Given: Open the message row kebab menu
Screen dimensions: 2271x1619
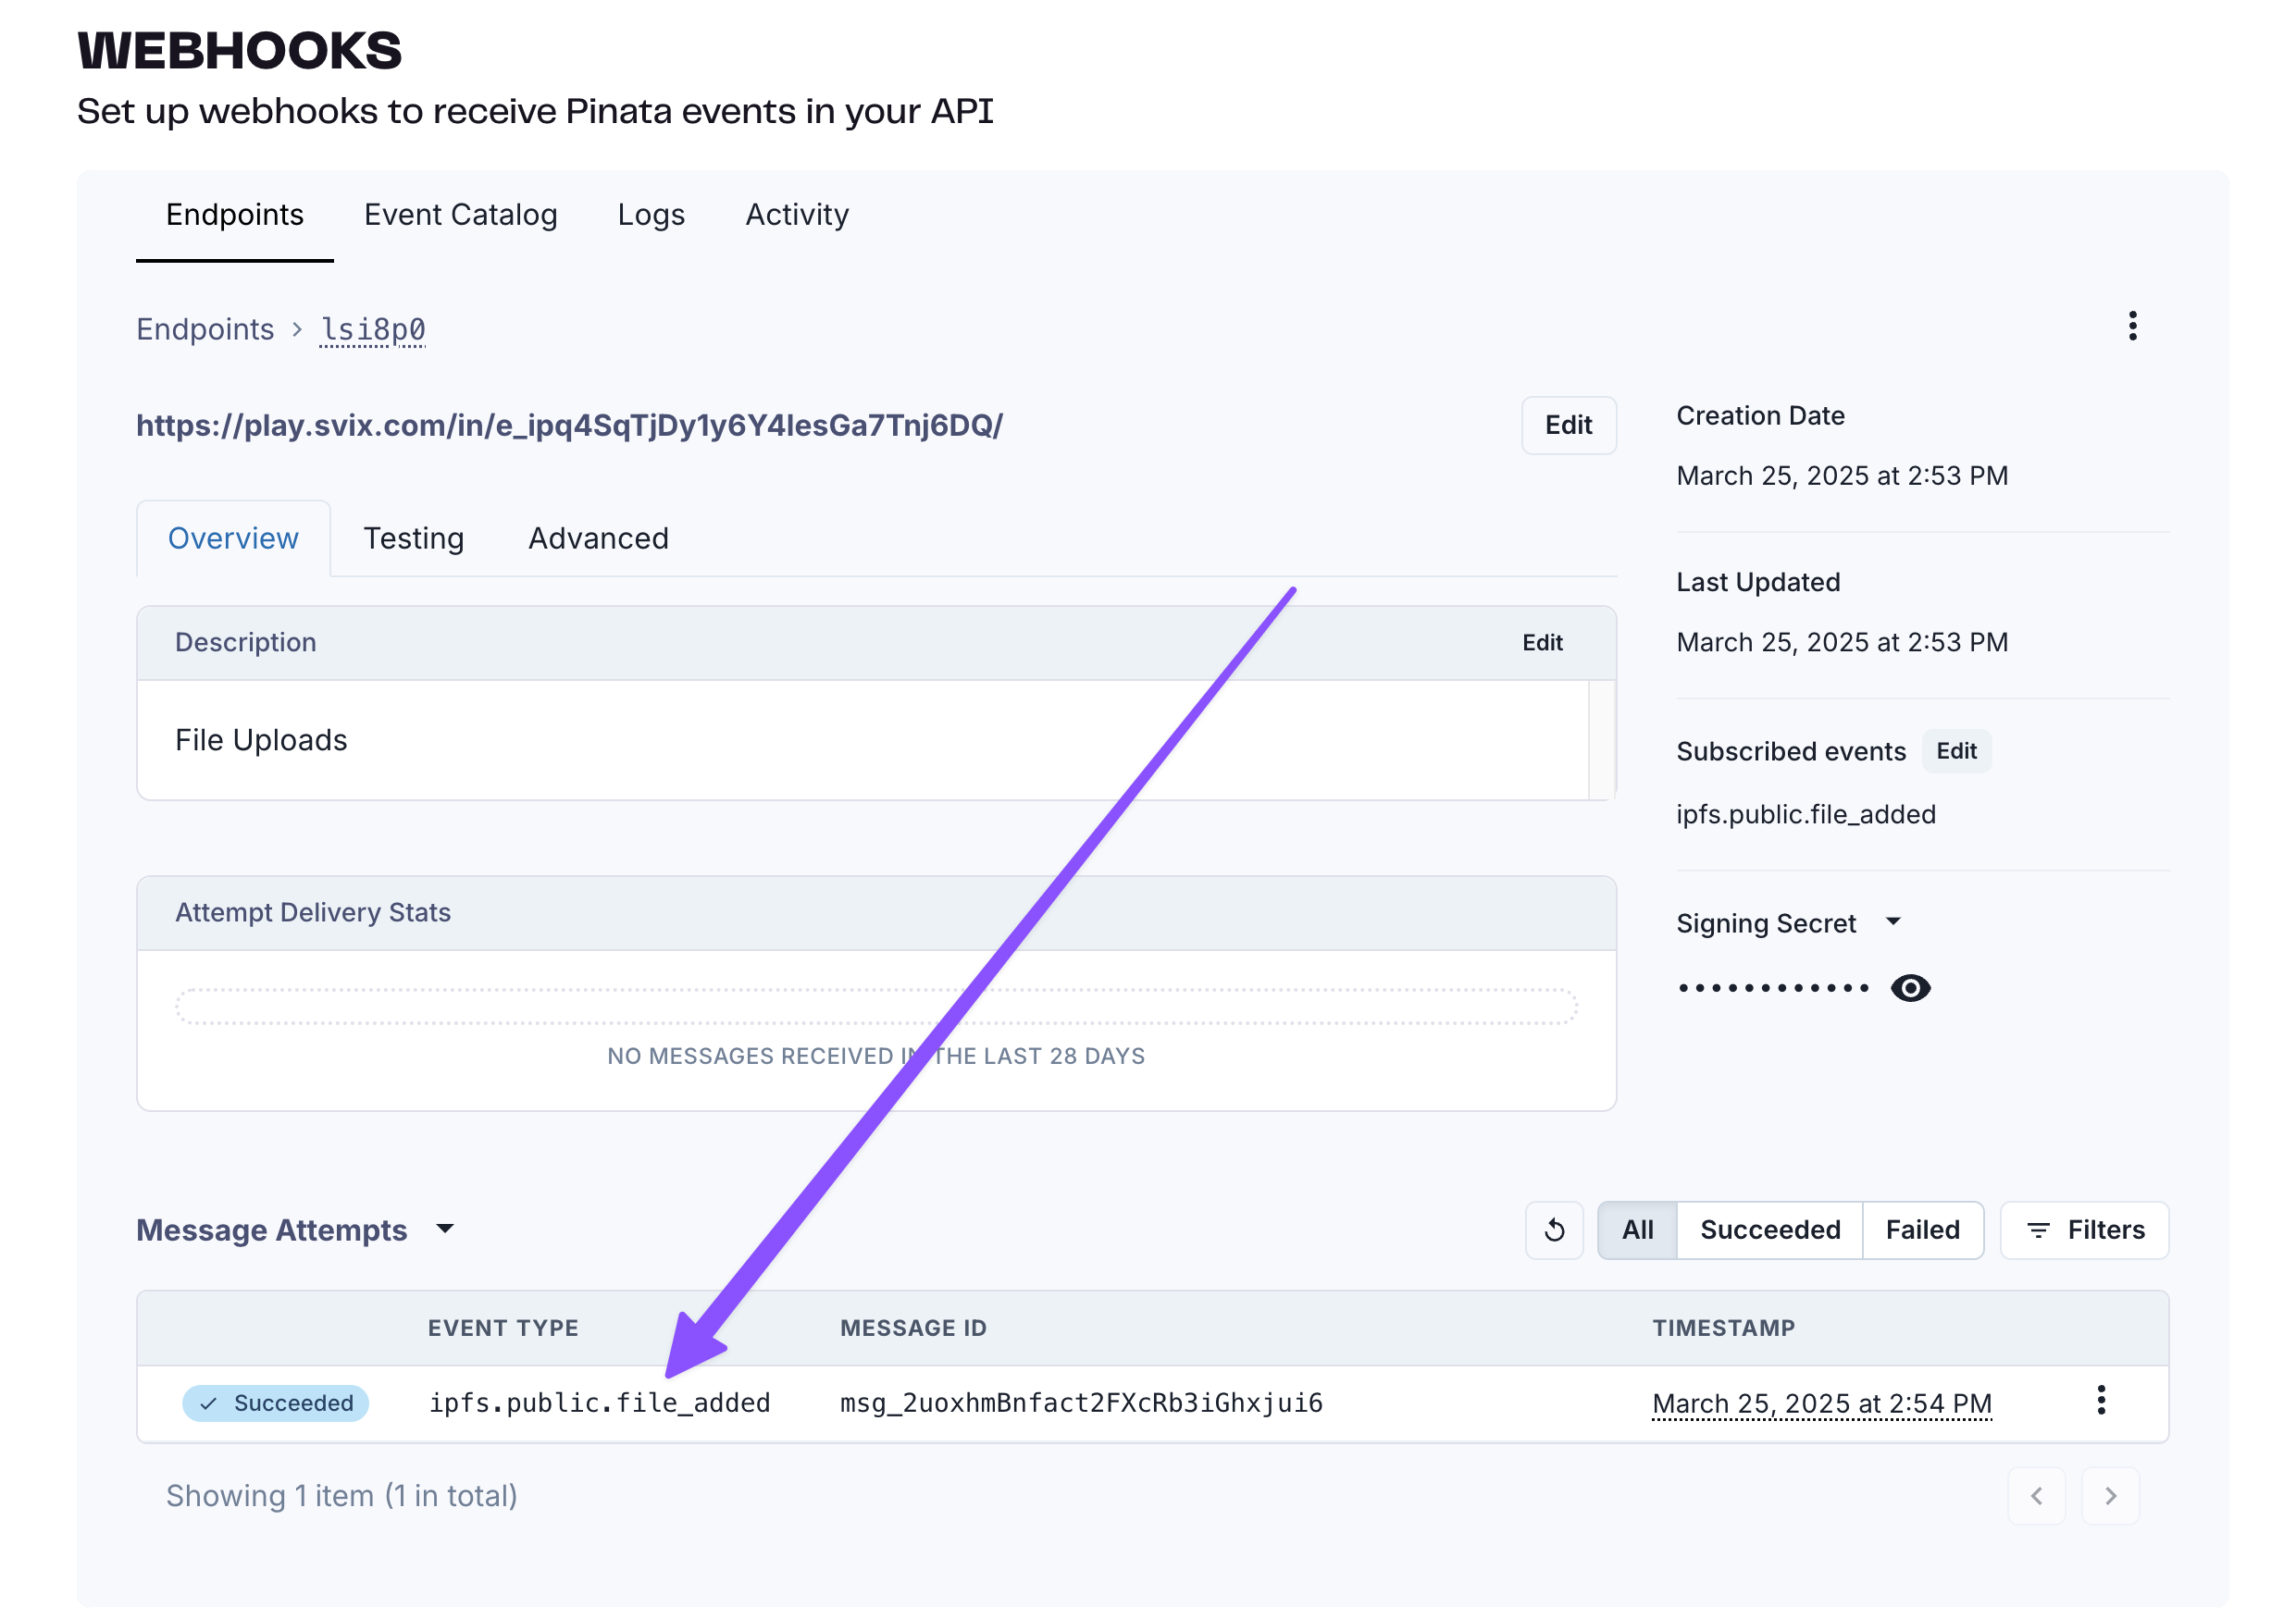Looking at the screenshot, I should [x=2101, y=1401].
